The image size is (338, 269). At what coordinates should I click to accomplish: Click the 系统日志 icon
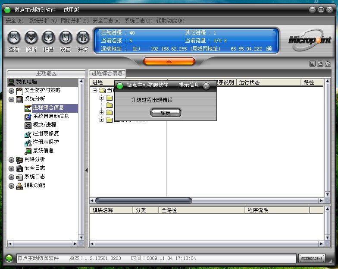coord(19,177)
